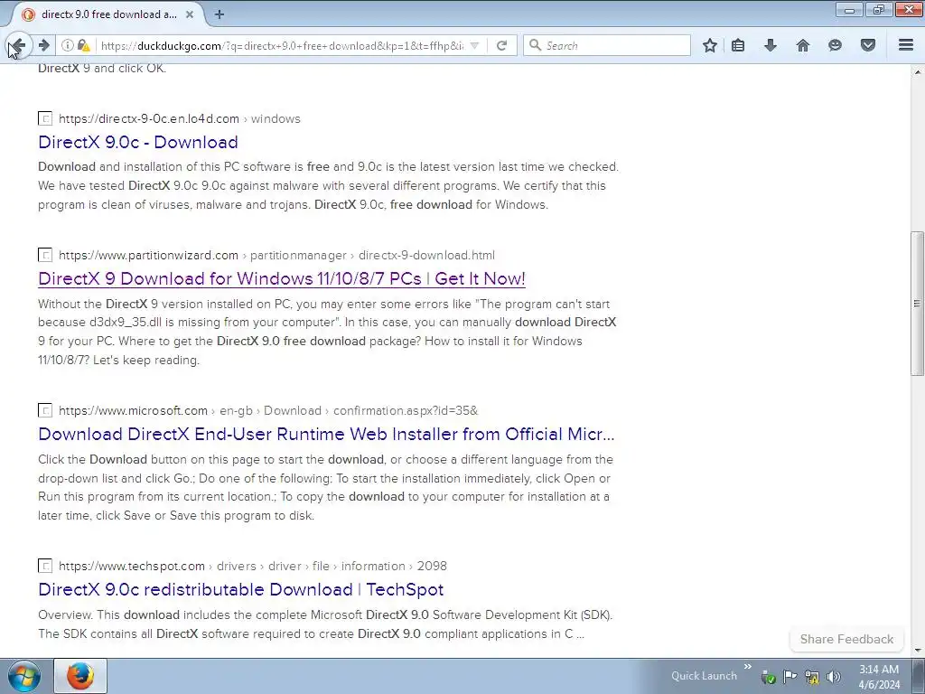This screenshot has height=694, width=925.
Task: Click the partitionwizard.com result favicon
Action: [45, 255]
